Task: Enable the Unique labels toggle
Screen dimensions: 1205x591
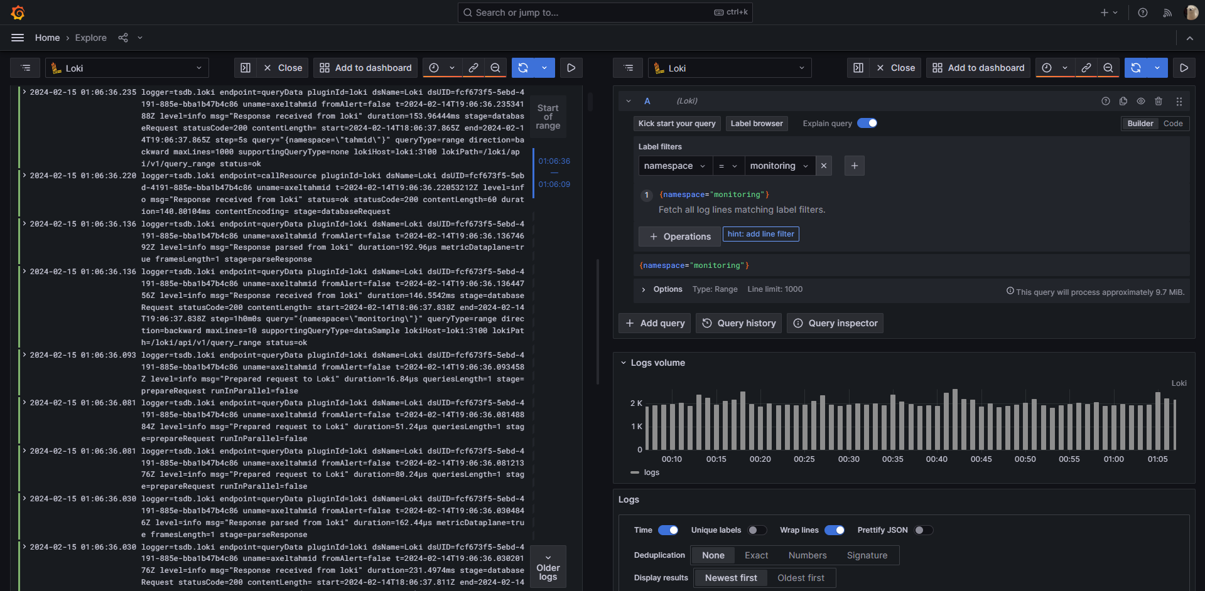Action: point(757,530)
